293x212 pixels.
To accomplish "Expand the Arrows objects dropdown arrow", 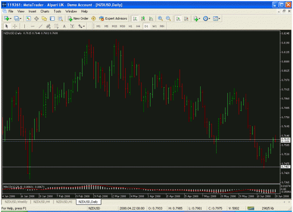I will point(84,26).
